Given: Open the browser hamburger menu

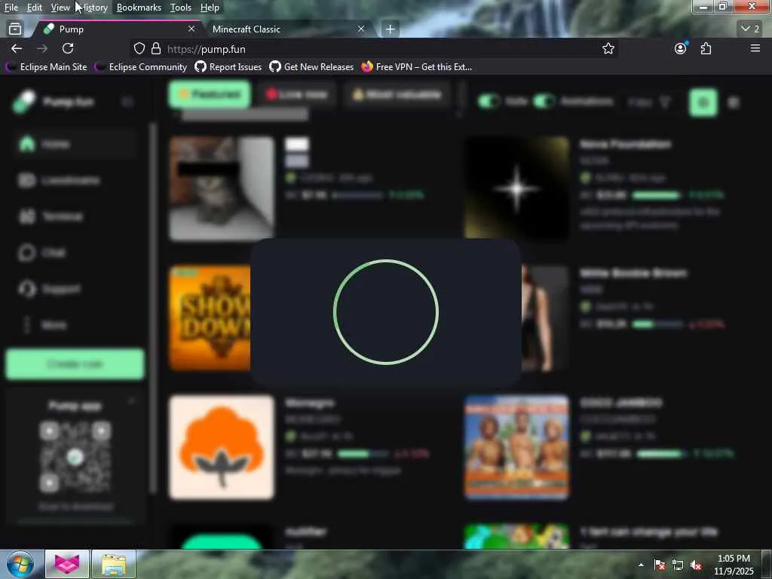Looking at the screenshot, I should (x=755, y=48).
